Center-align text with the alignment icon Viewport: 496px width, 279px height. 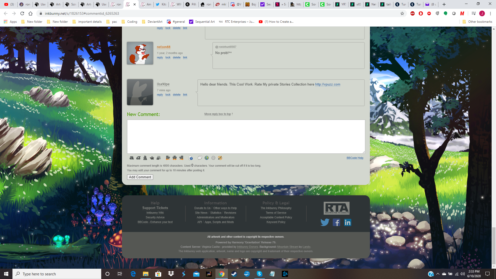175,158
